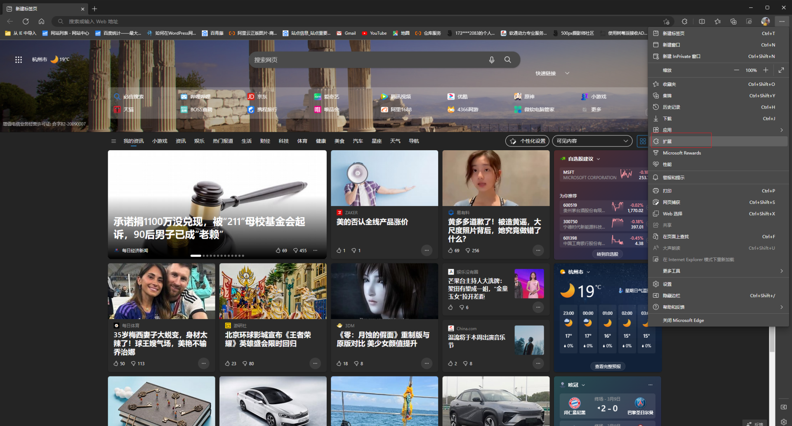The height and width of the screenshot is (426, 792).
Task: Open the apps grid launcher icon
Action: pos(19,60)
